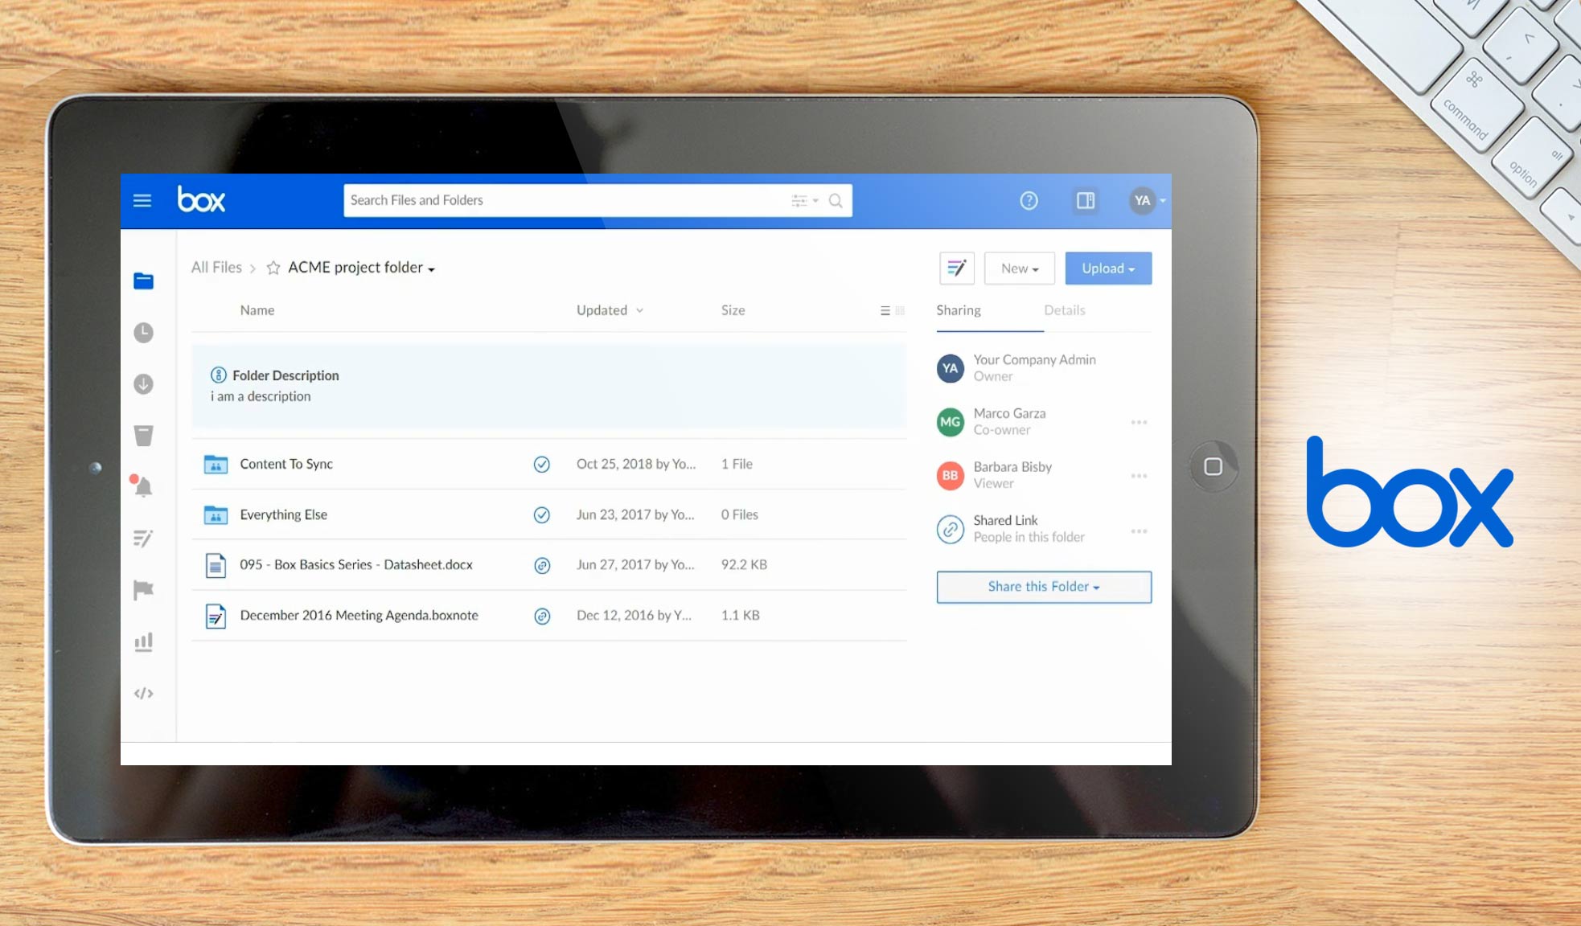
Task: Open Notifications bell icon in sidebar
Action: [142, 486]
